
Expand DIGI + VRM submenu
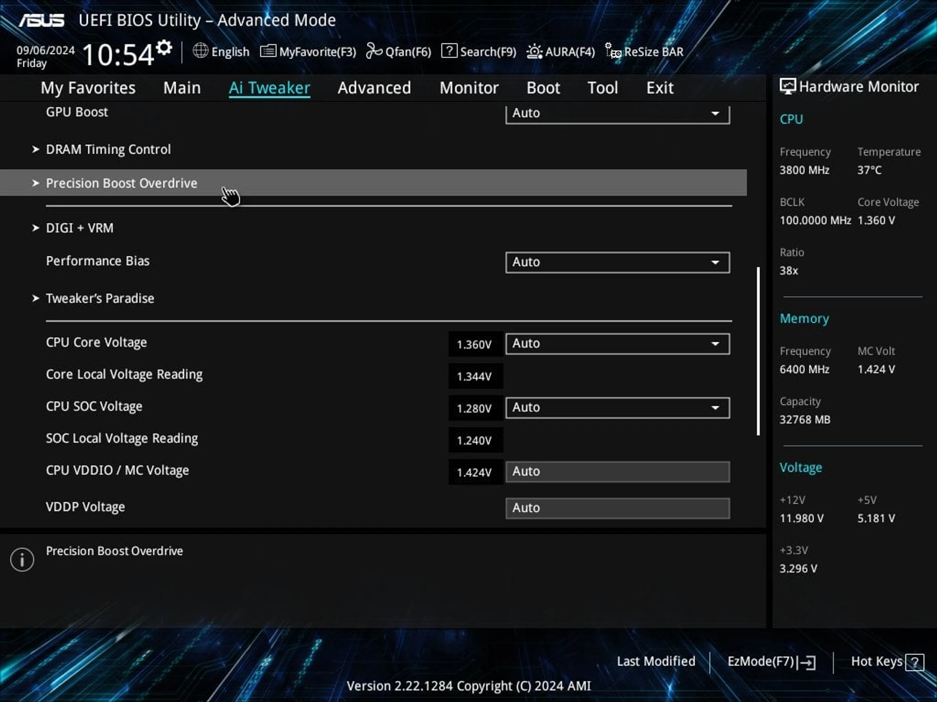tap(80, 228)
